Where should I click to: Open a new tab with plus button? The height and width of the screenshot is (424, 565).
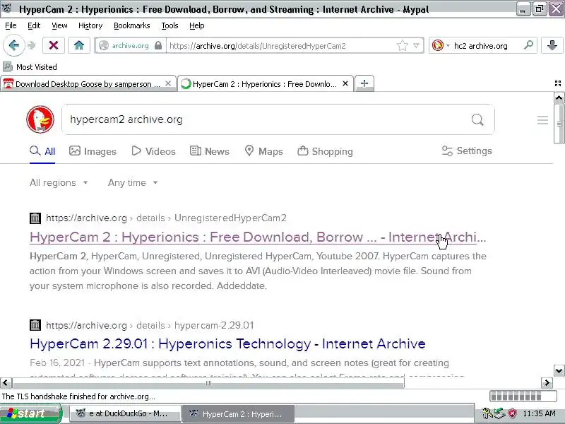point(364,83)
